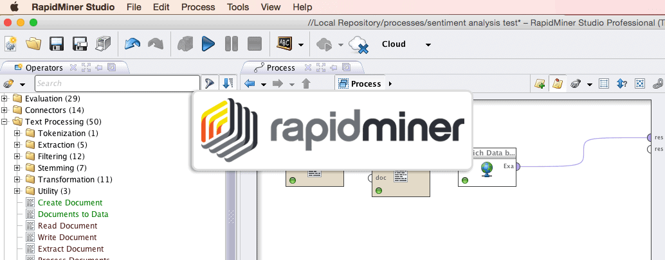This screenshot has width=665, height=260.
Task: Click the operator Search field
Action: (117, 83)
